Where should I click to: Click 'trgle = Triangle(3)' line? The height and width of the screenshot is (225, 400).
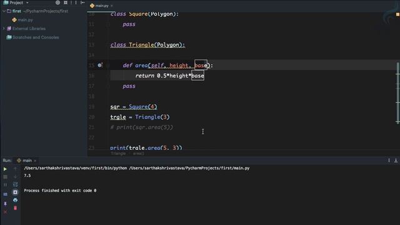pos(140,117)
